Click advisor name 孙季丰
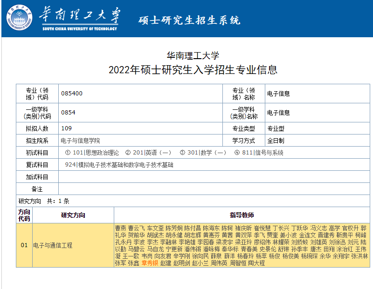 (x=300, y=249)
